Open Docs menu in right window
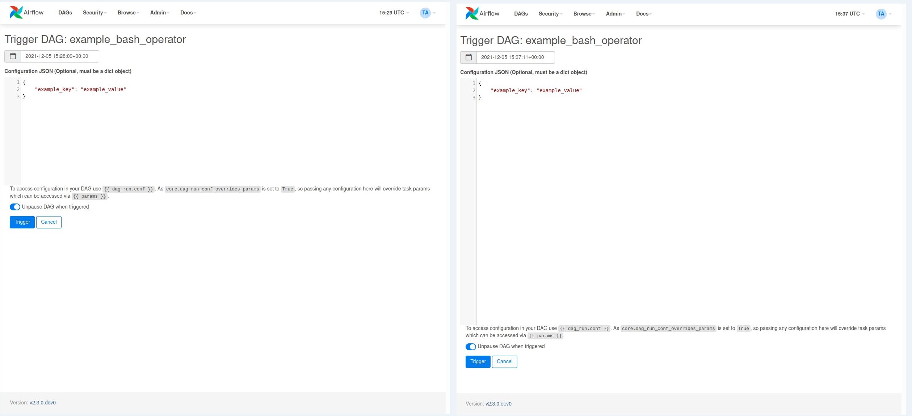 (x=643, y=14)
